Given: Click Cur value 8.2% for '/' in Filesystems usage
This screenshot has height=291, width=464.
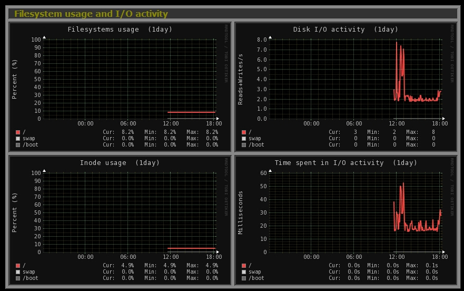Looking at the screenshot, I should (127, 132).
